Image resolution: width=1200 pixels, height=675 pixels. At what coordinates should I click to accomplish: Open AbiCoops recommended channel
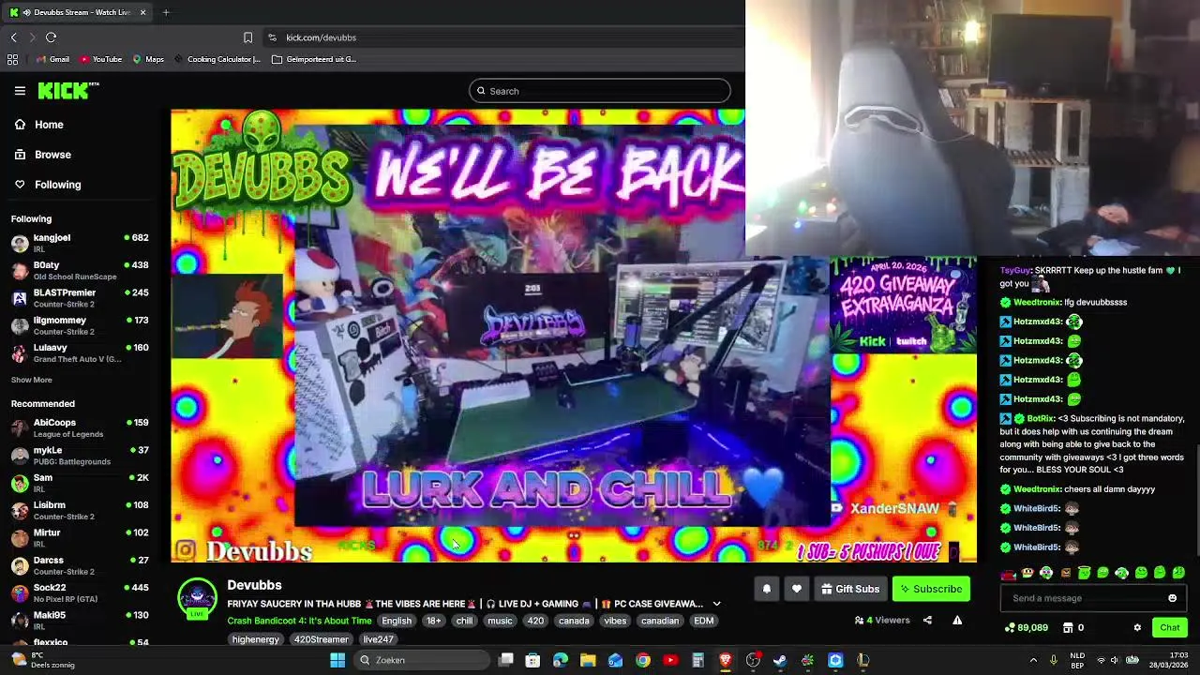click(81, 427)
